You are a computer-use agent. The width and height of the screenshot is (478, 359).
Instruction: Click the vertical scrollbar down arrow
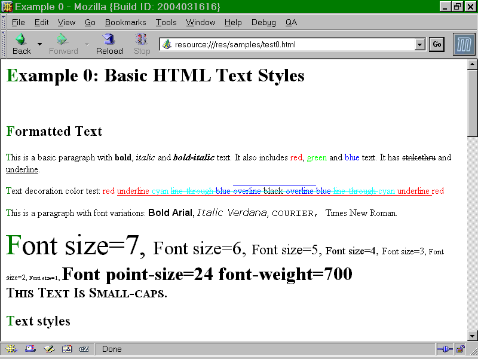click(x=472, y=336)
